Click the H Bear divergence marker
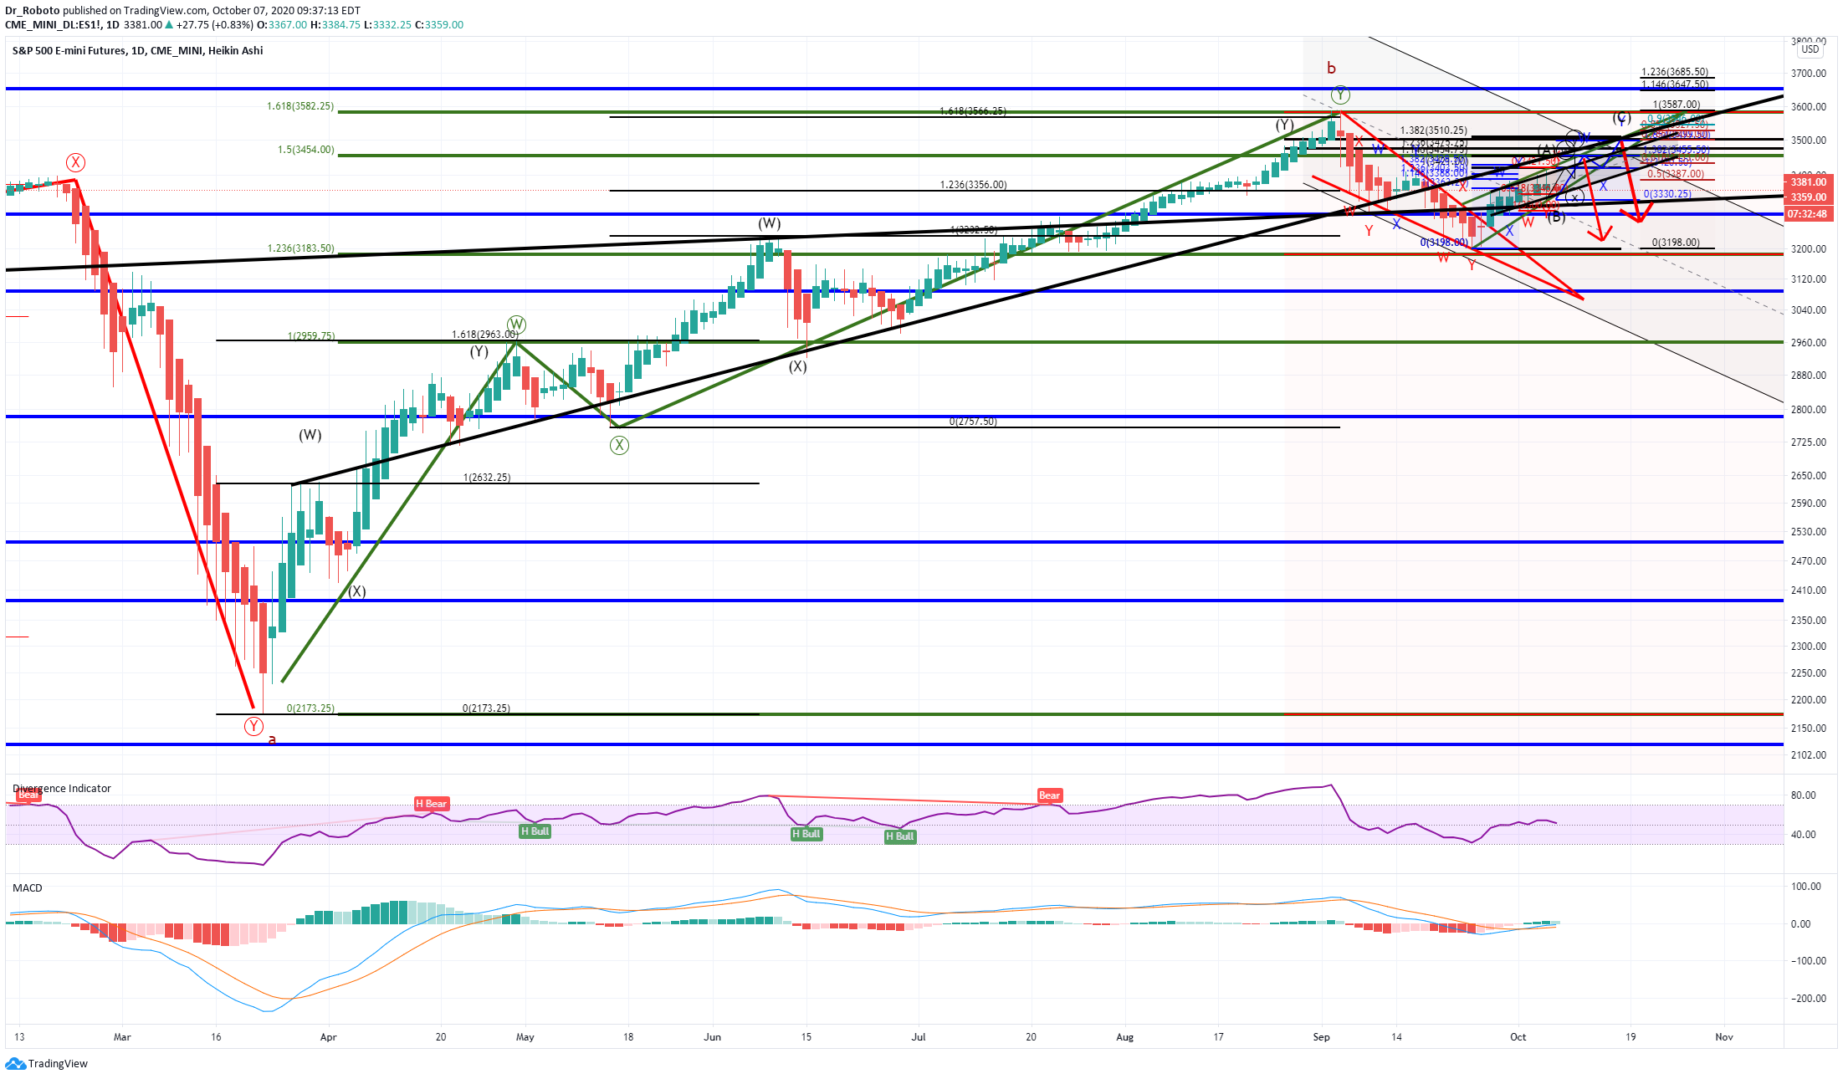 pyautogui.click(x=432, y=804)
